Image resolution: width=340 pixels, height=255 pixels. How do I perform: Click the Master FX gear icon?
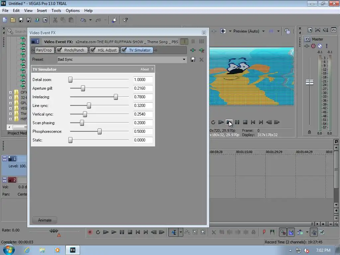313,46
